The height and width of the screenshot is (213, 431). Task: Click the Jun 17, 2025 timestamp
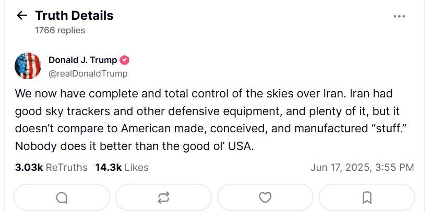point(362,167)
